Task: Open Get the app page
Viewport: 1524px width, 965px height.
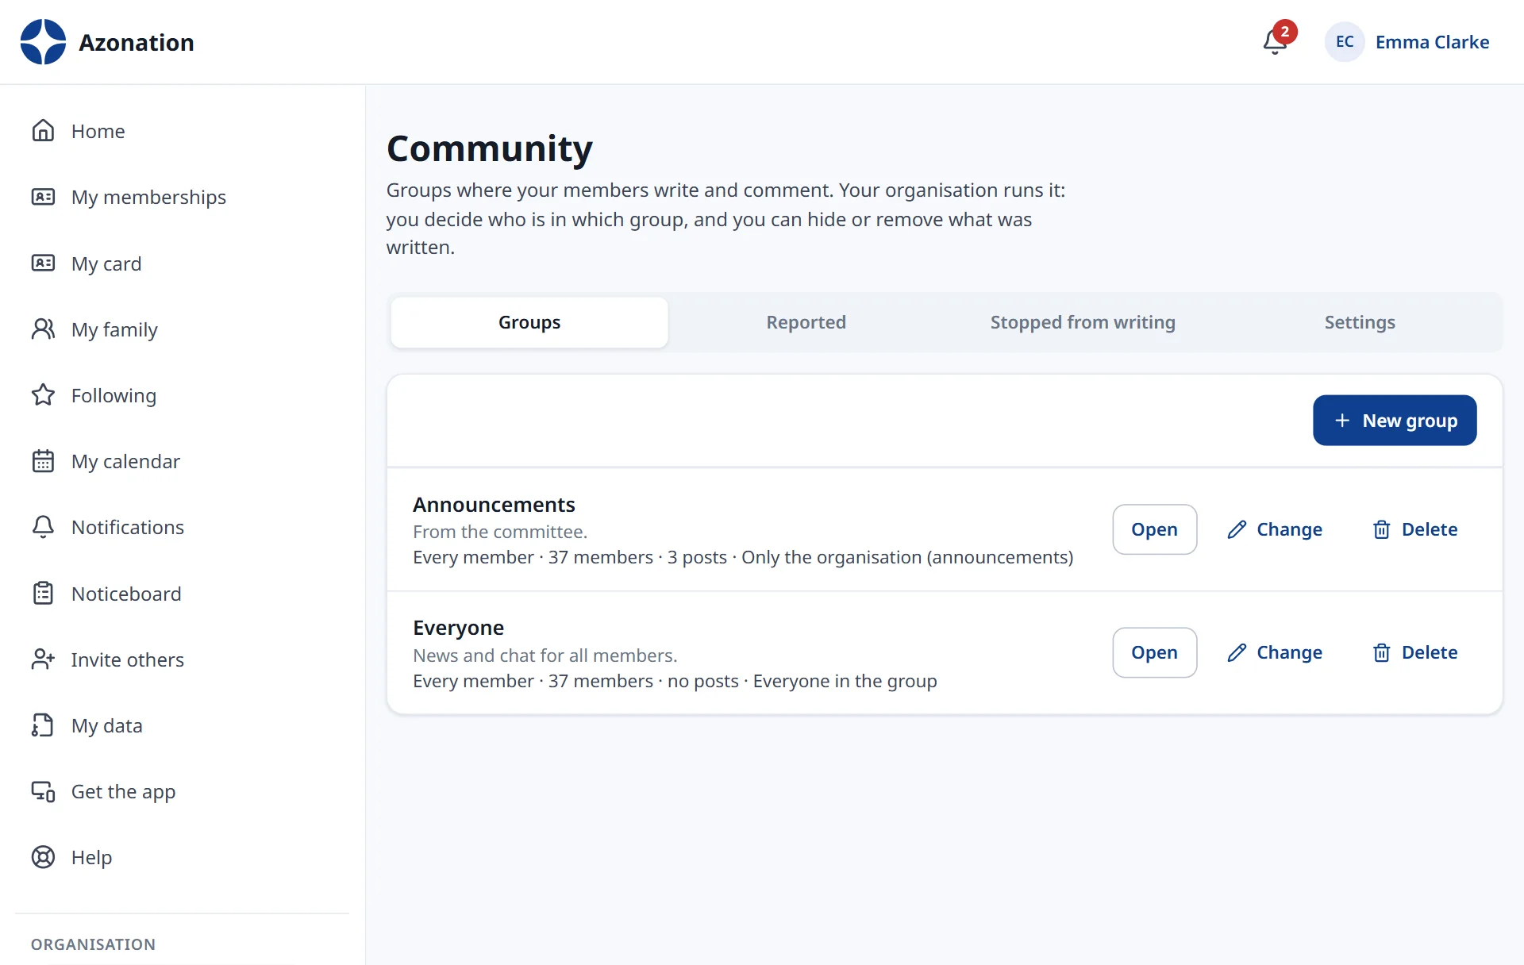Action: click(x=182, y=791)
